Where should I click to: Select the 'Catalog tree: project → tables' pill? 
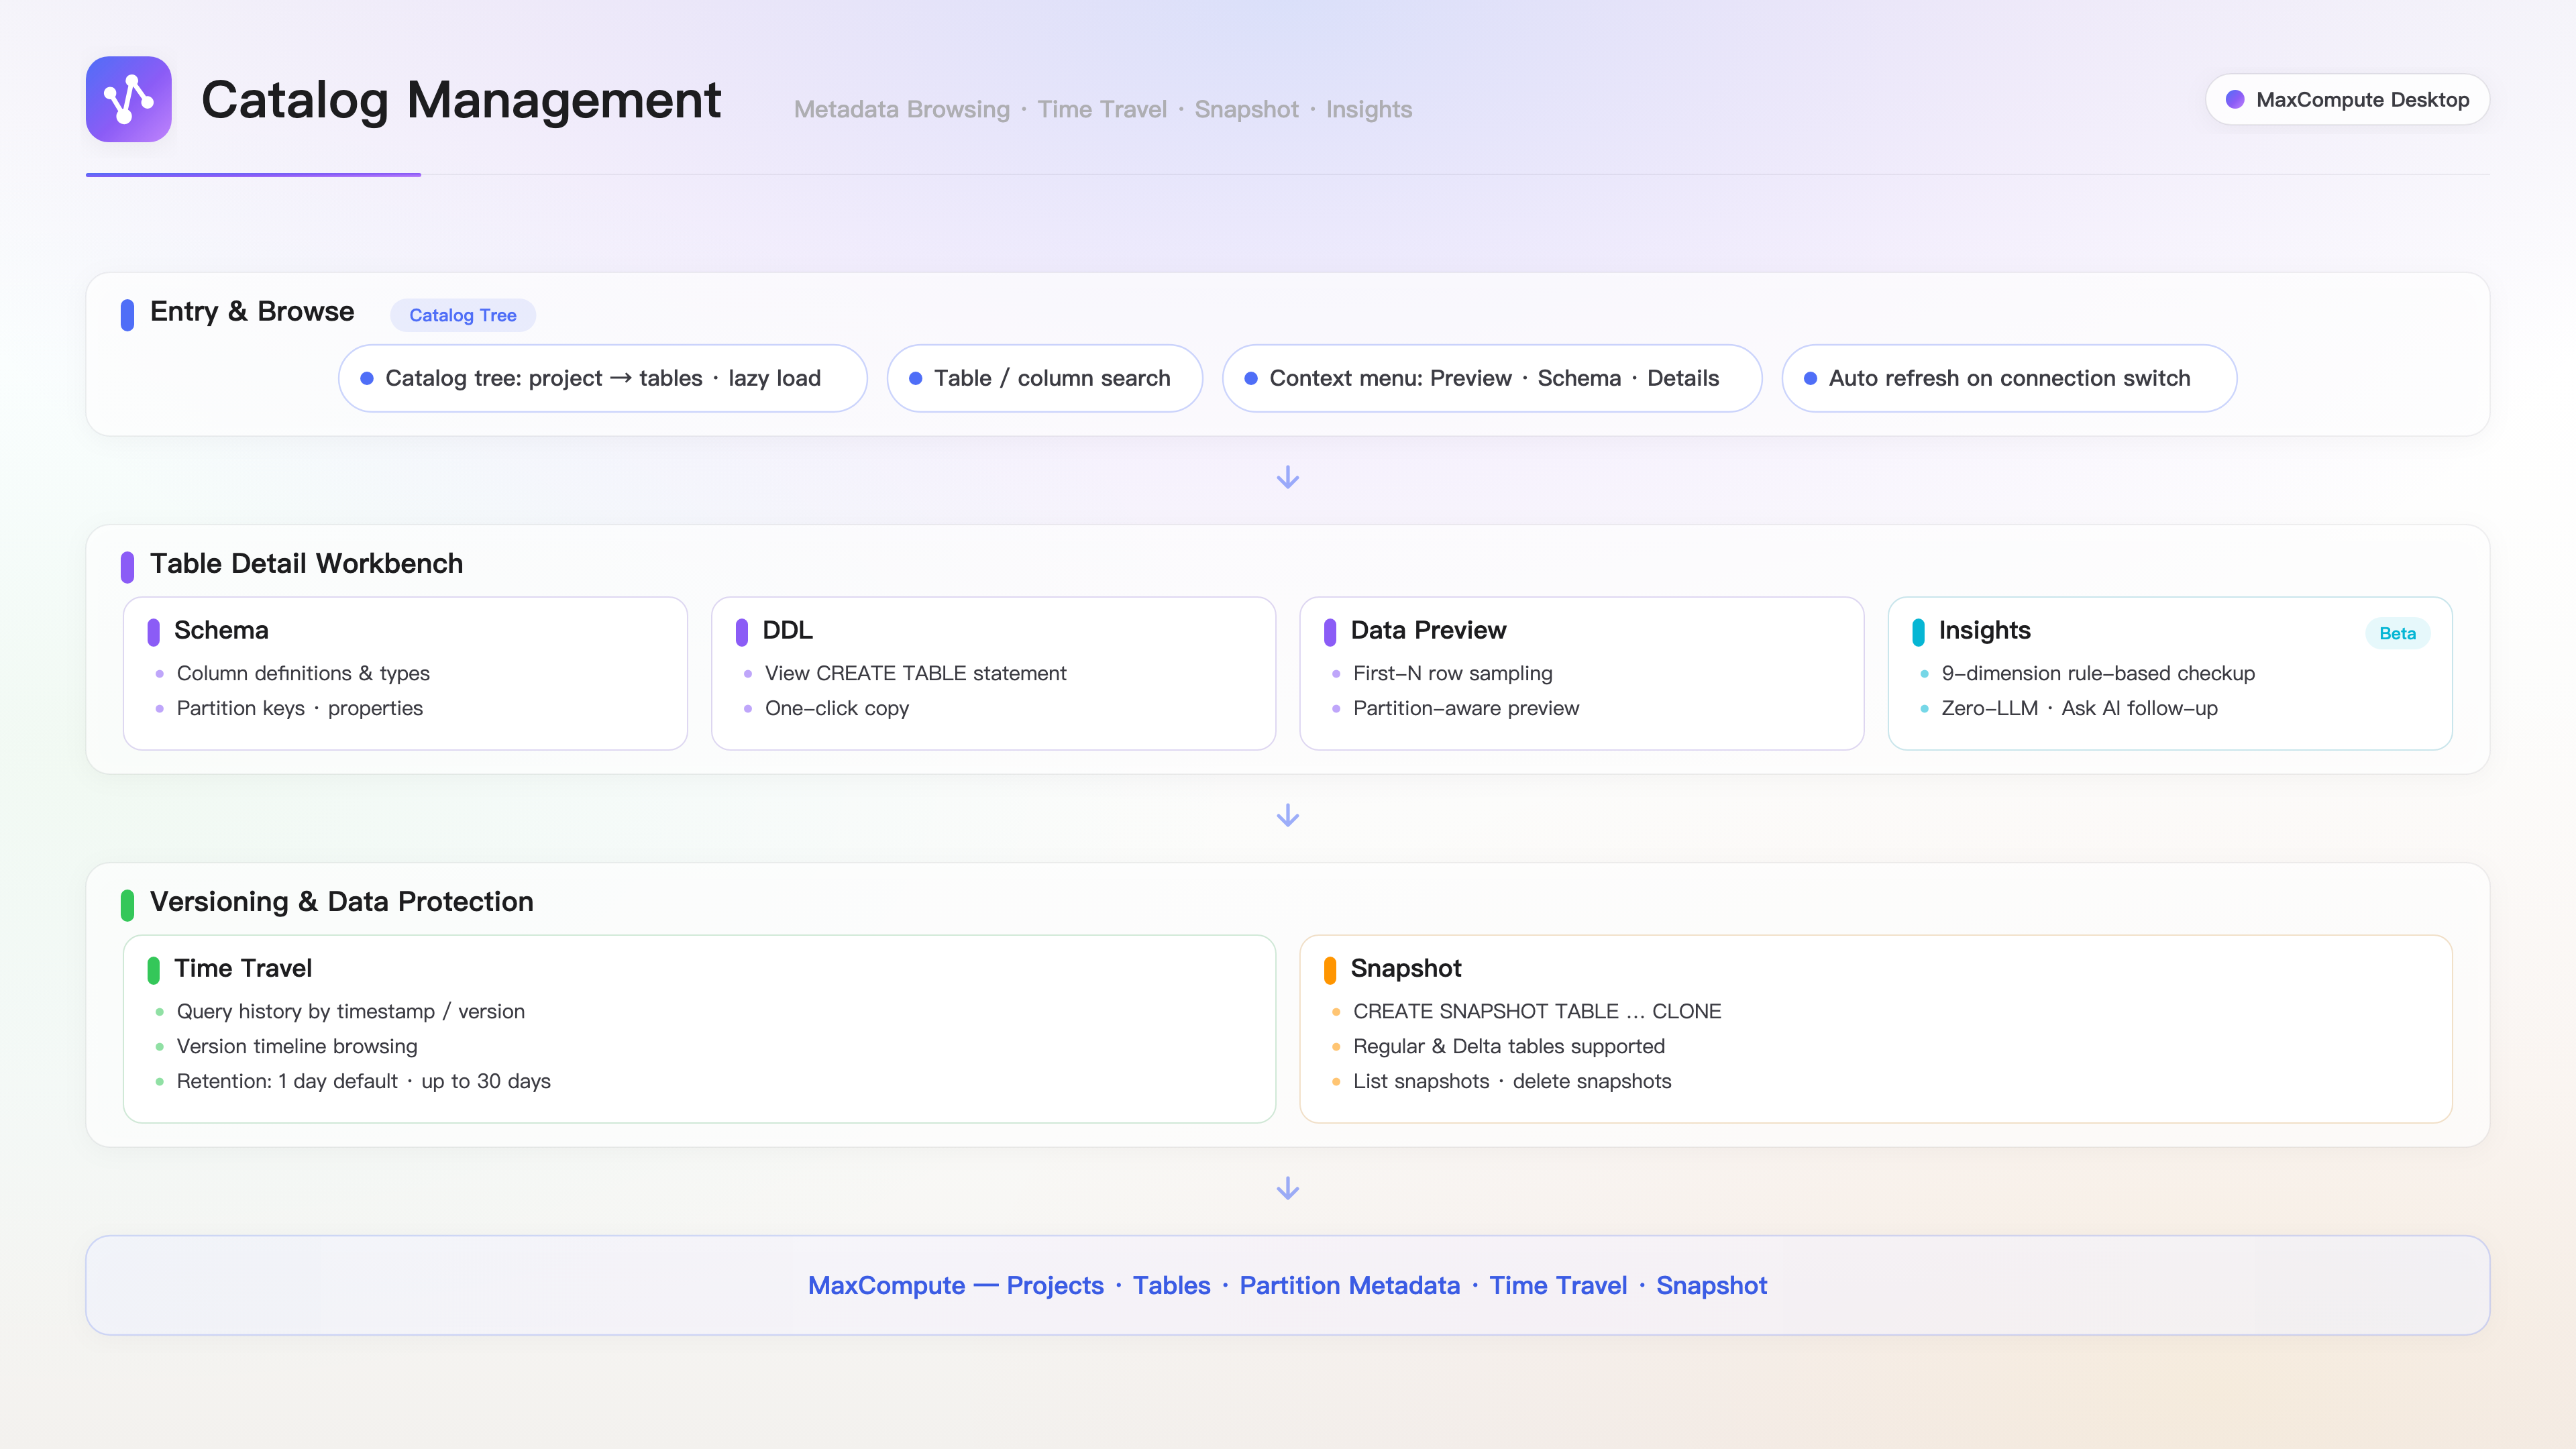coord(603,378)
